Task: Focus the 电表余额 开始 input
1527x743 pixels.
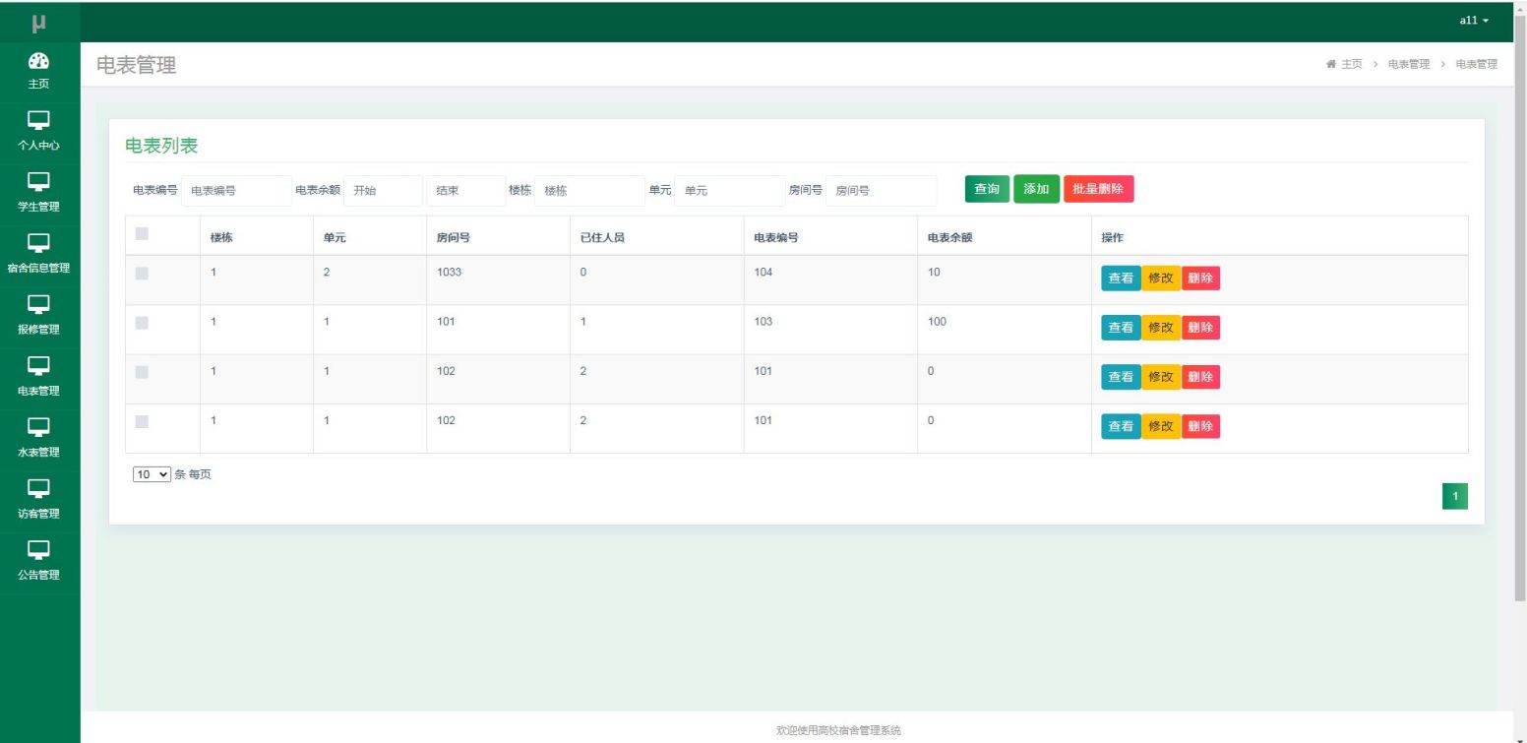Action: (x=384, y=191)
